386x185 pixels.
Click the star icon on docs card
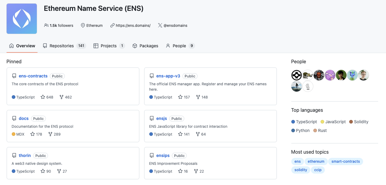33,134
